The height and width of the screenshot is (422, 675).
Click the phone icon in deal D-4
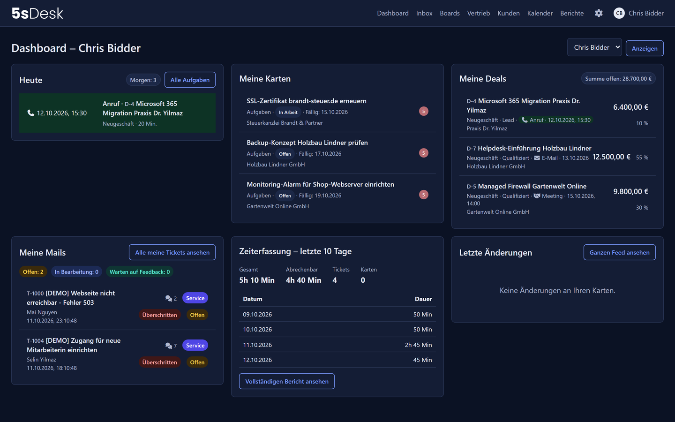click(525, 120)
